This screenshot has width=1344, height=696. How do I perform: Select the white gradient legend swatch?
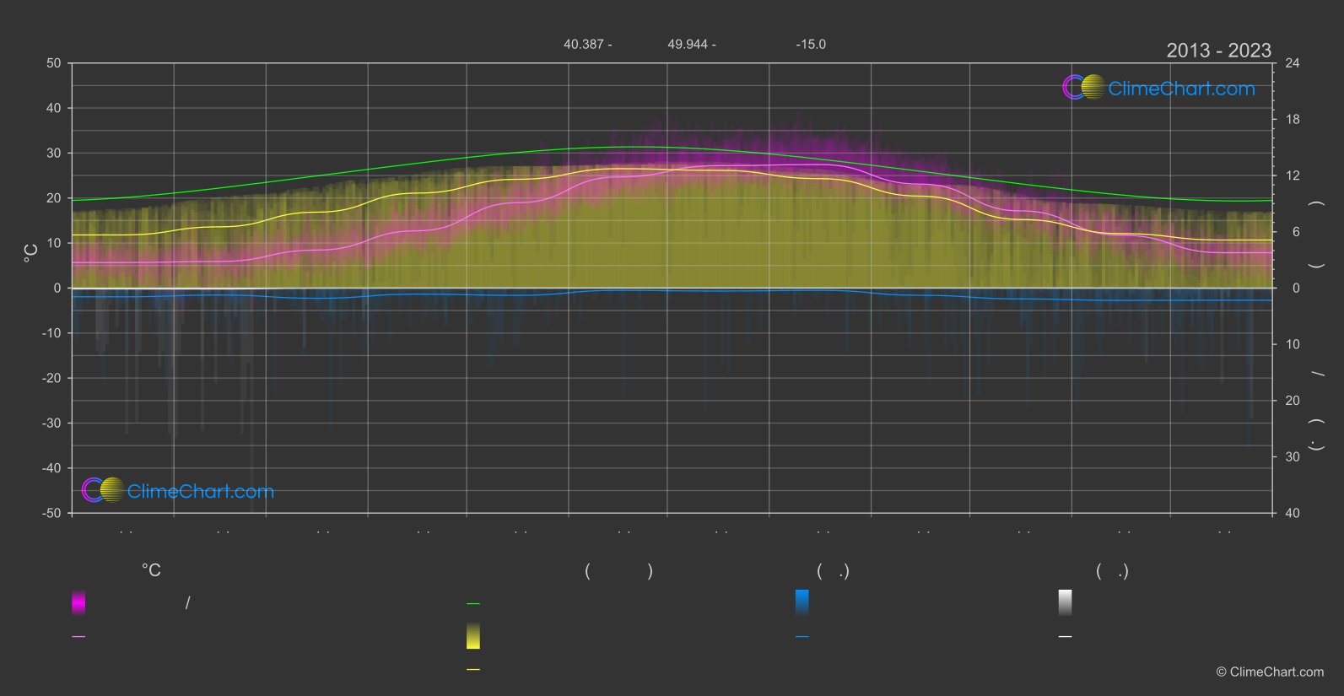tap(1066, 602)
